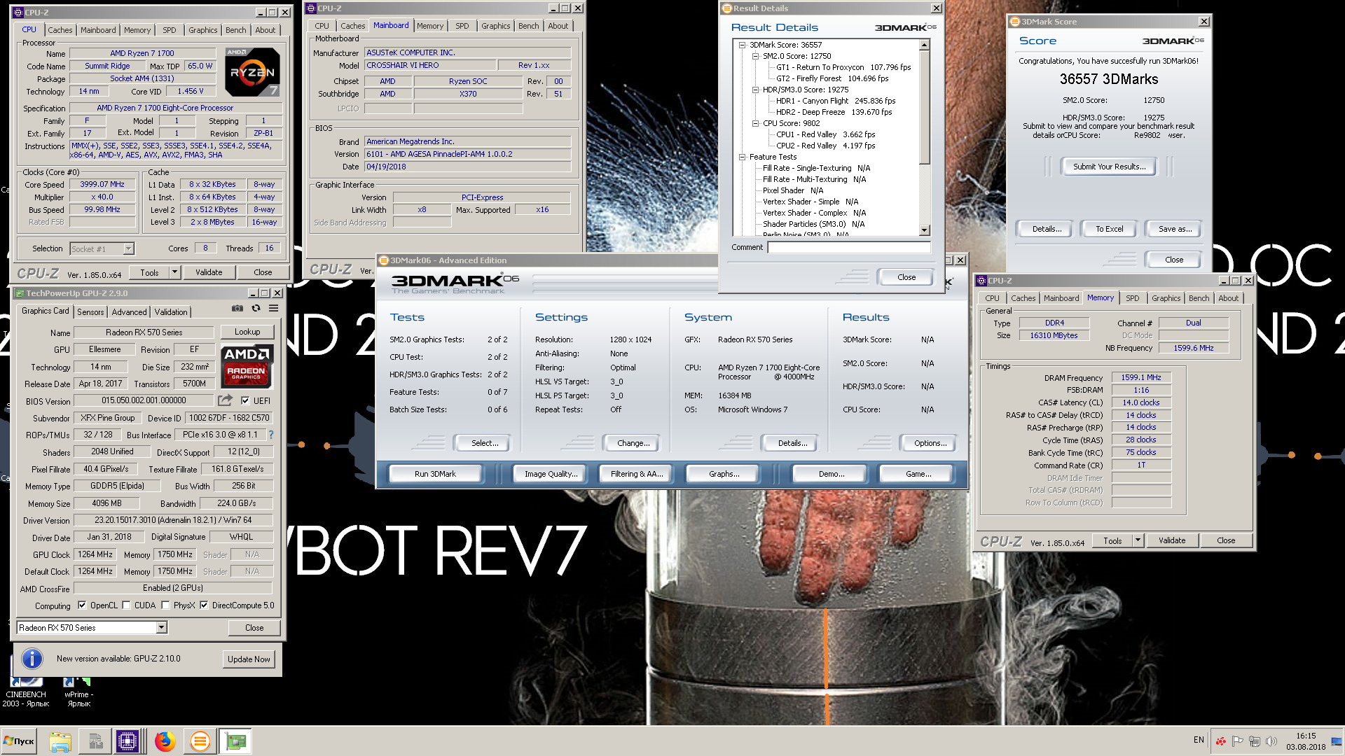Screen dimensions: 1345x756
Task: Switch to SPD tab in CPU-Z Memory window
Action: (x=1132, y=298)
